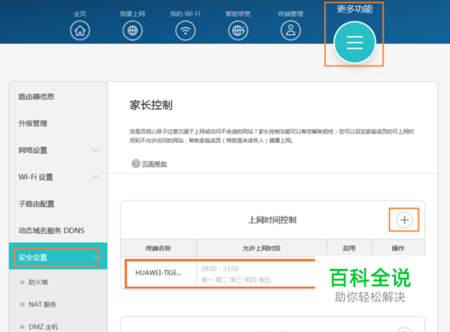
Task: Click the 终端名称 column header
Action: (158, 248)
